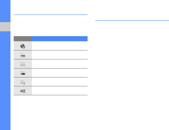169x130 pixels.
Task: Click the blank cell beside the plain folder
Action: point(60,64)
